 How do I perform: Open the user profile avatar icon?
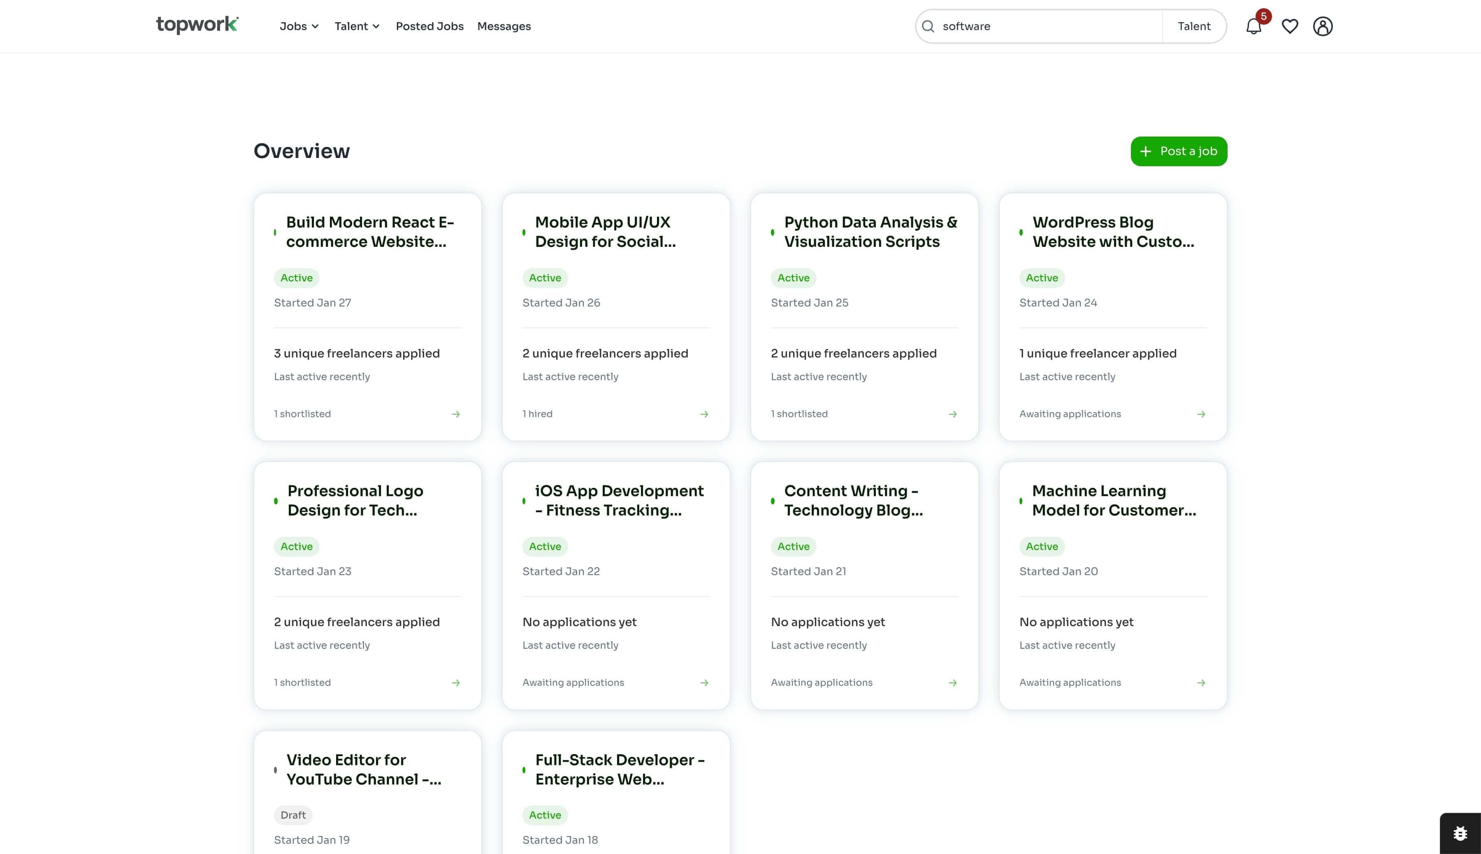1322,26
